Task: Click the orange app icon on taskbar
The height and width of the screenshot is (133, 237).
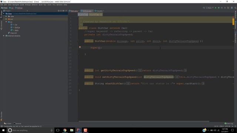Action: [86, 130]
